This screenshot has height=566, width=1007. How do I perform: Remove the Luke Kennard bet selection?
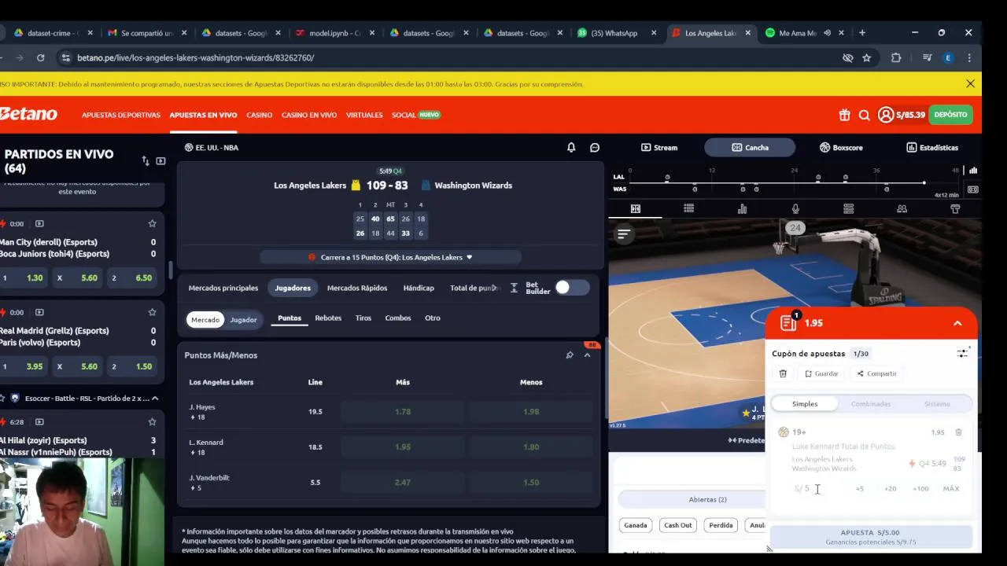pyautogui.click(x=958, y=432)
